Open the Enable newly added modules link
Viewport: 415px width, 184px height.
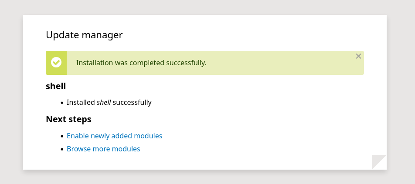[114, 136]
